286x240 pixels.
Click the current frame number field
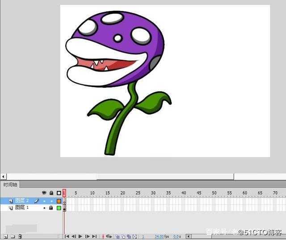coord(143,236)
